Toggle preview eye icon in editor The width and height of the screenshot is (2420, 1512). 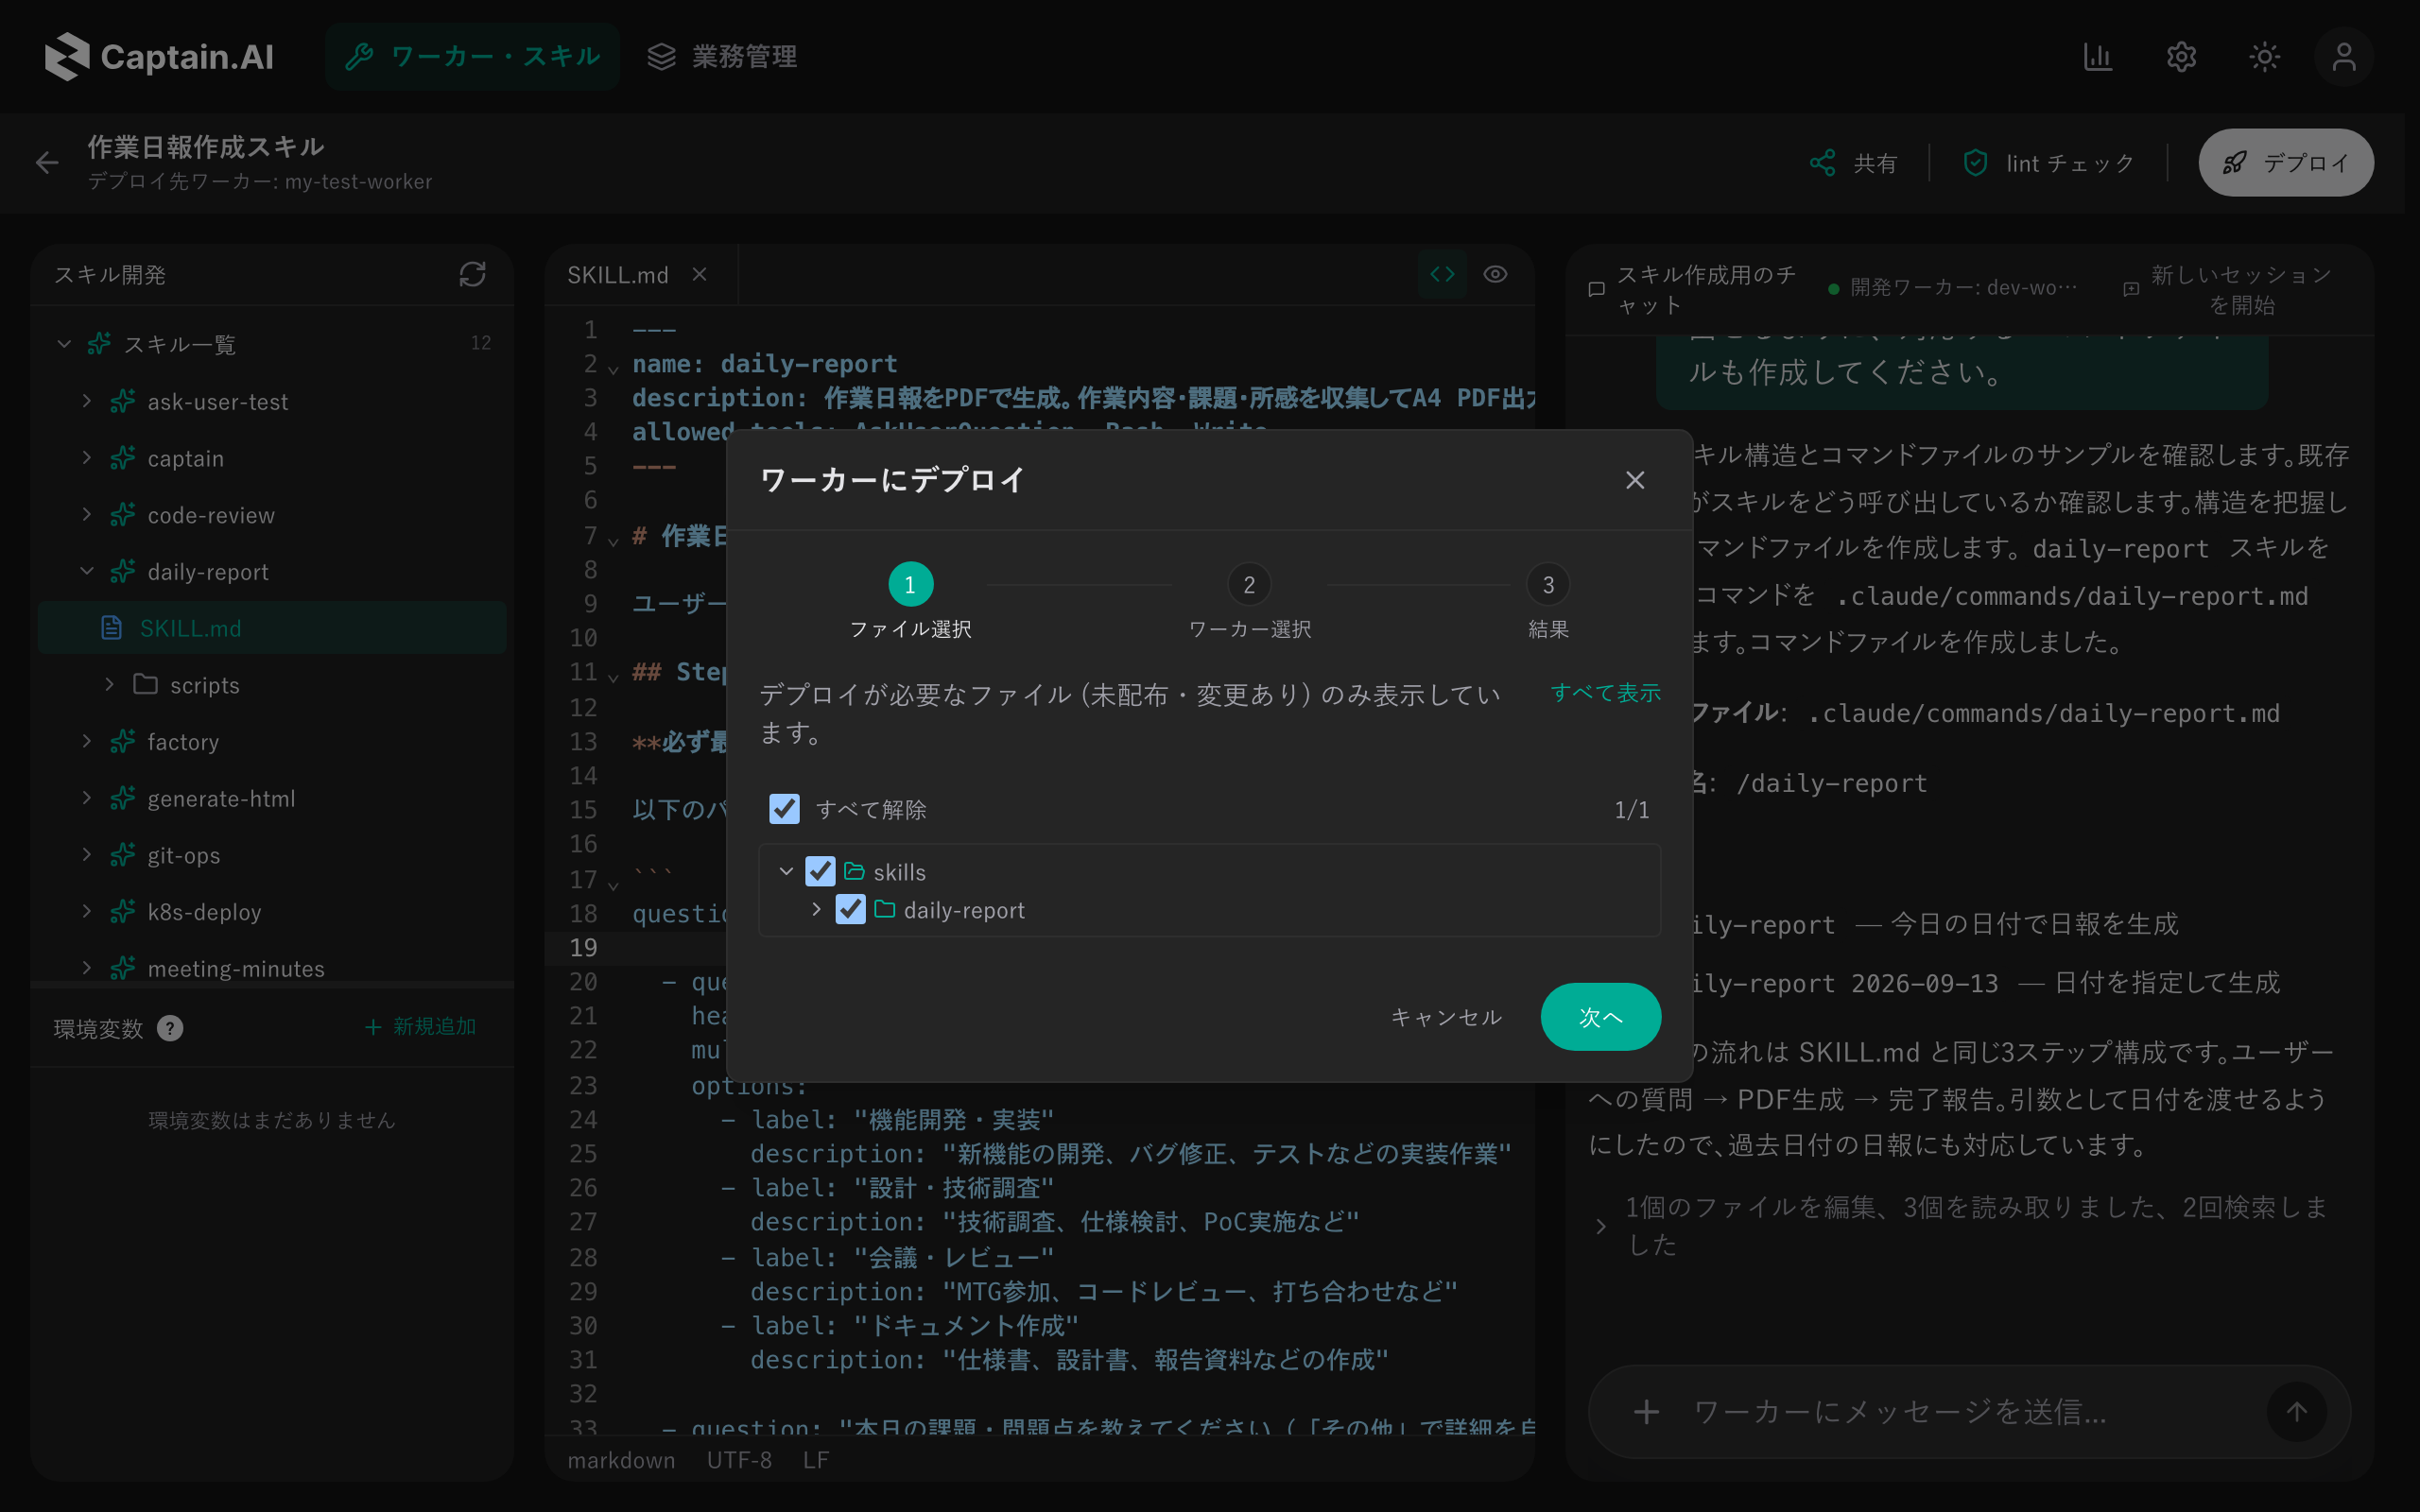1495,274
